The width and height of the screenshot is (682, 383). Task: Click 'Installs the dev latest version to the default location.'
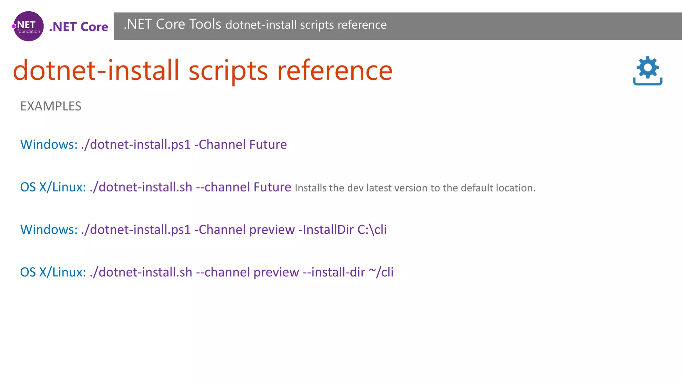click(415, 188)
